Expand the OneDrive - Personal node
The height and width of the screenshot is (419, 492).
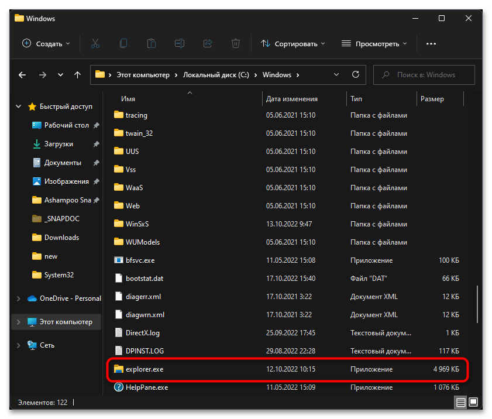pyautogui.click(x=19, y=298)
